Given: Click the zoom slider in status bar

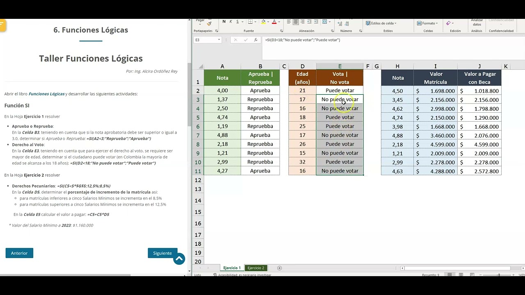Looking at the screenshot, I should [x=499, y=275].
